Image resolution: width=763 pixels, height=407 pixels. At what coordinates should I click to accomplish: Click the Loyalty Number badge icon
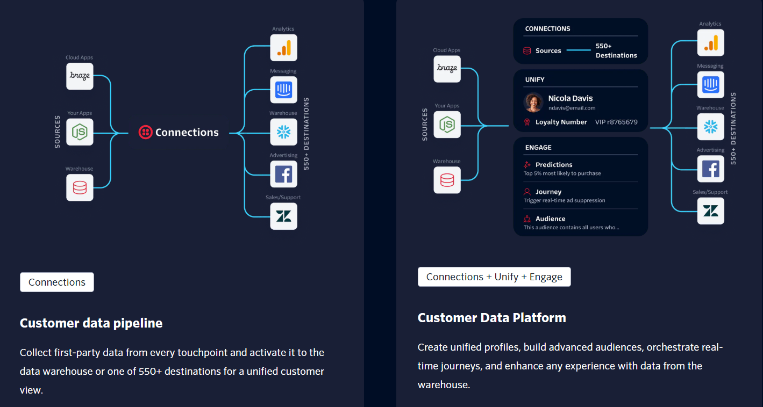[x=527, y=122]
